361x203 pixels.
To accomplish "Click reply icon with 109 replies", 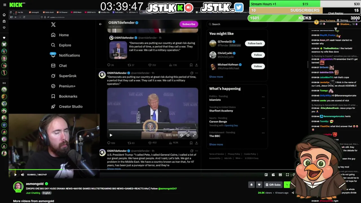I will tap(109, 143).
